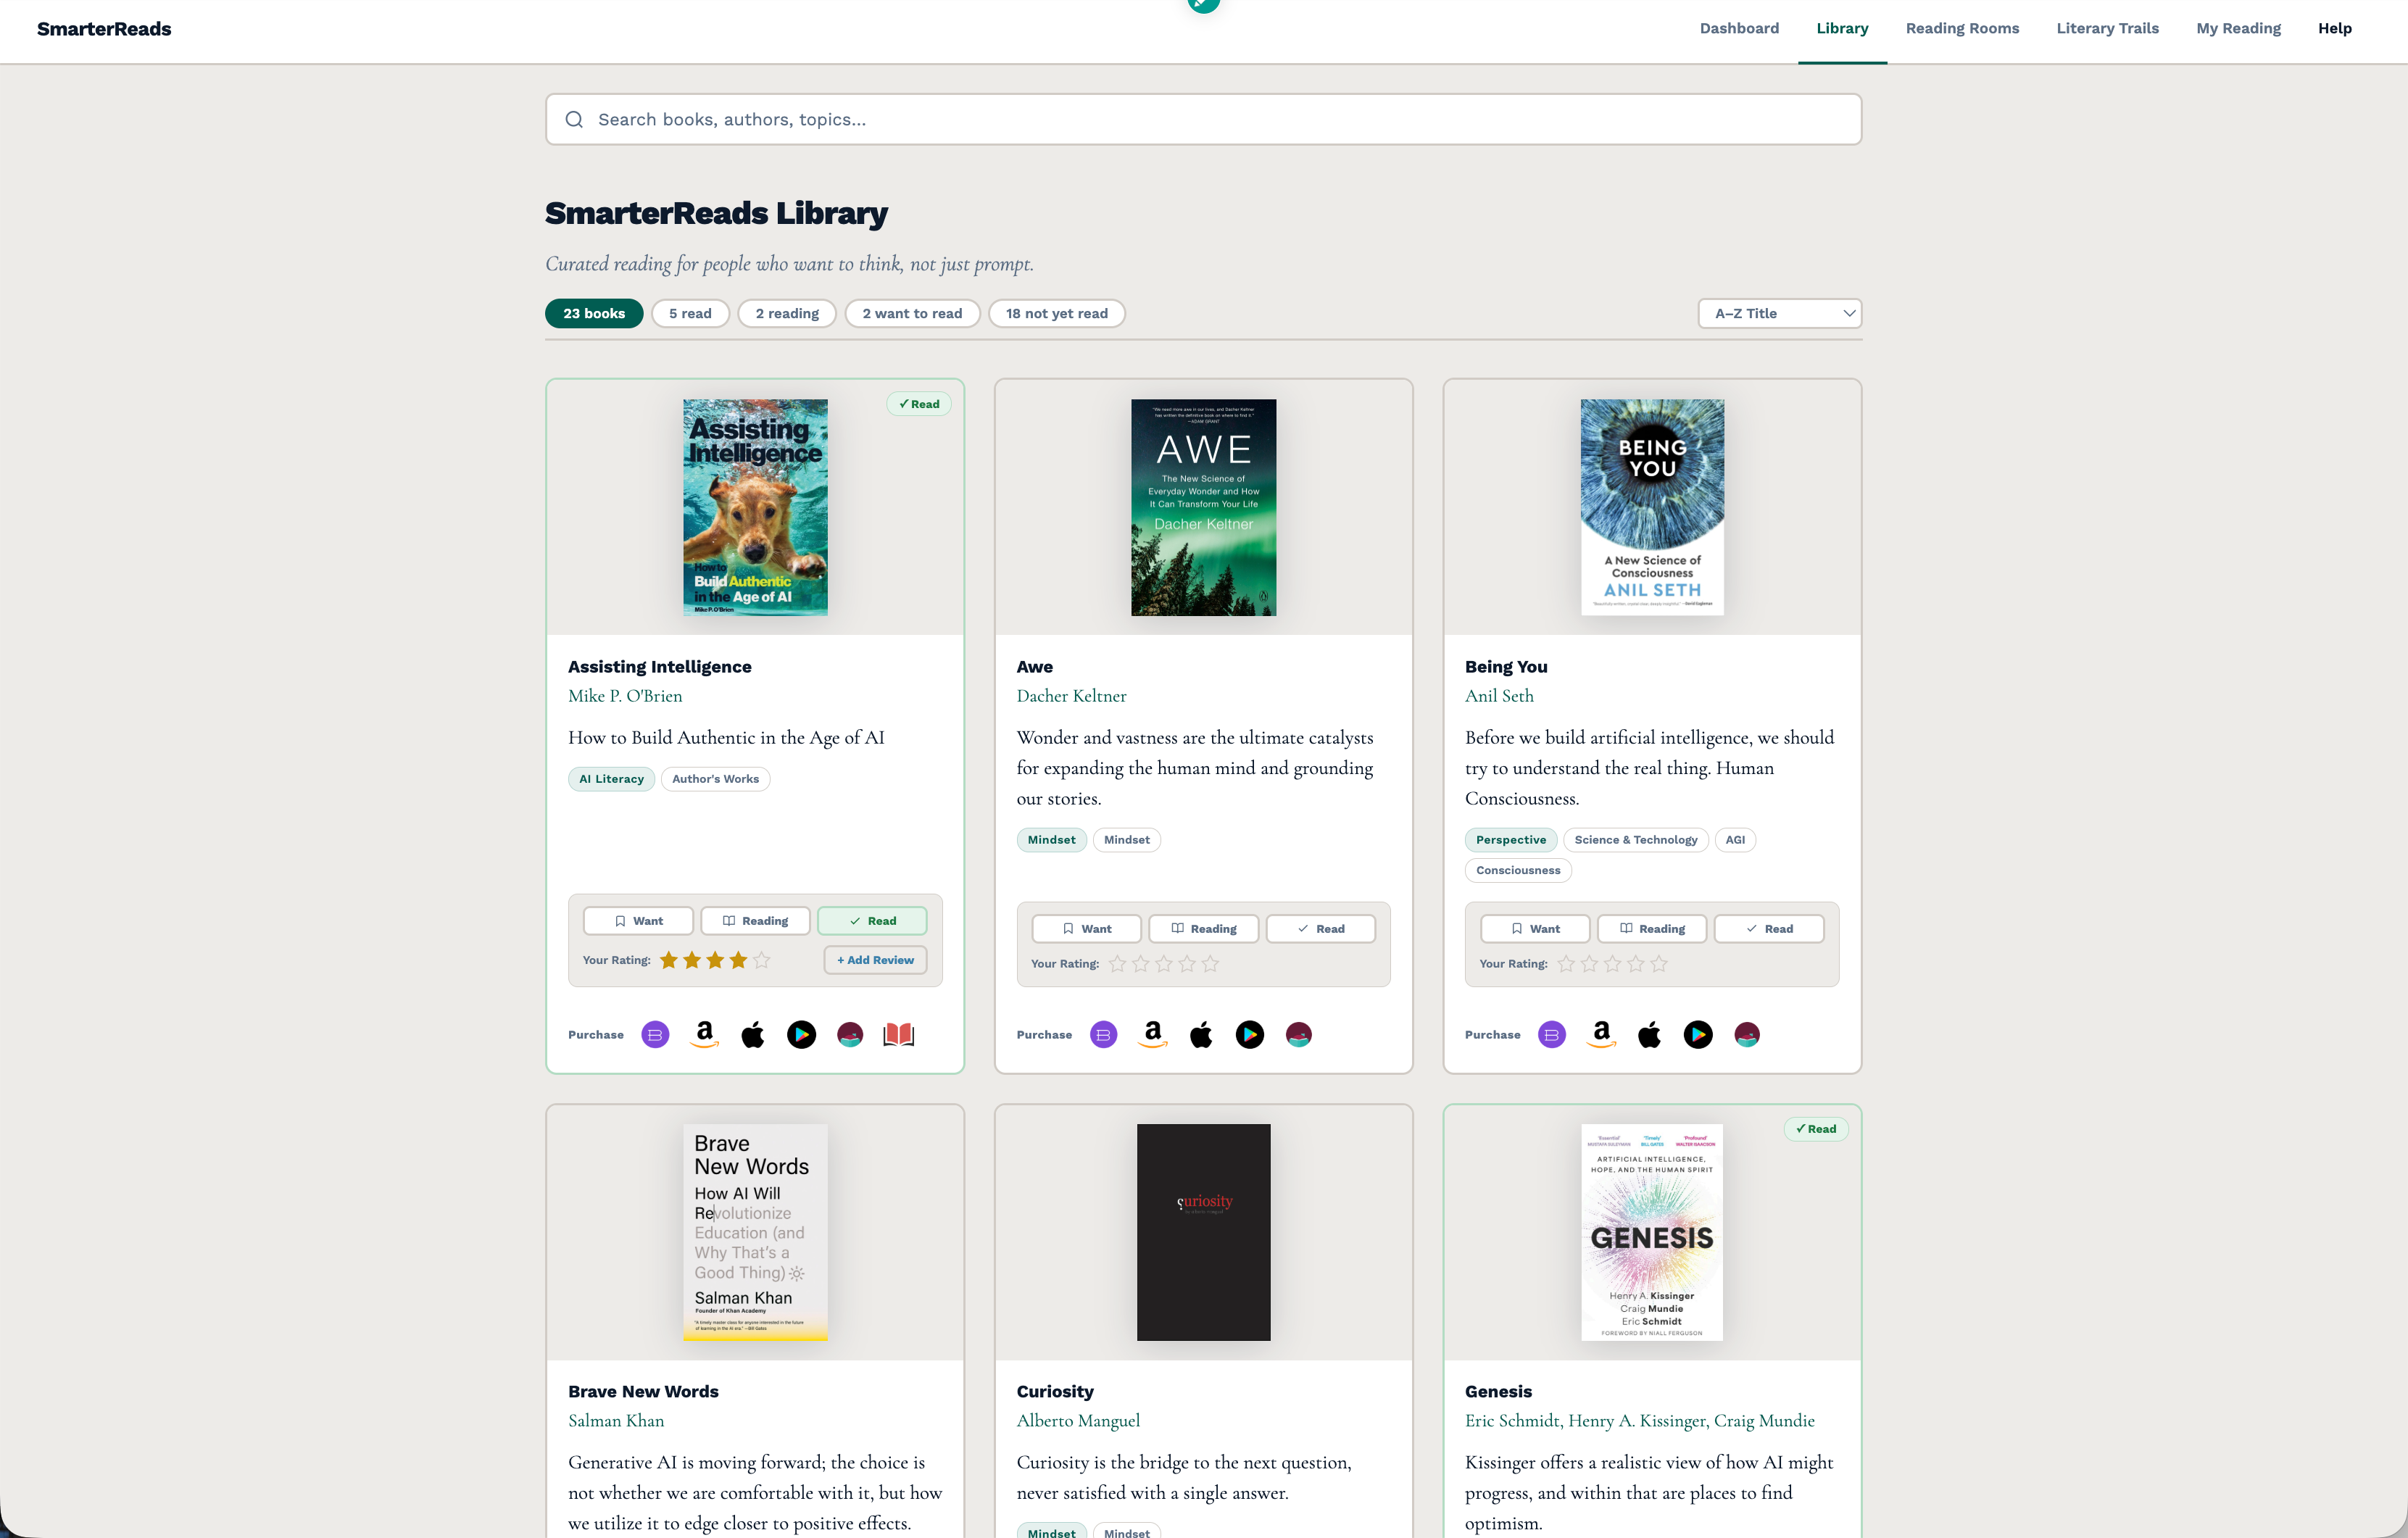Viewport: 2408px width, 1538px height.
Task: Filter by 18 not yet read
Action: (x=1056, y=313)
